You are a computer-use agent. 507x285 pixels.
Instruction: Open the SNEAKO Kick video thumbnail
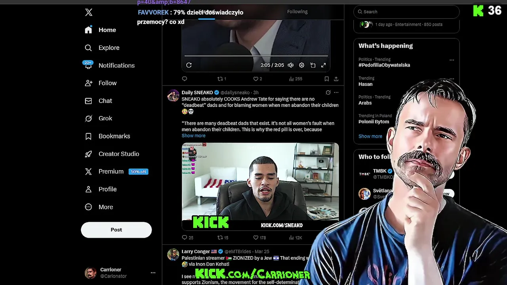[x=260, y=186]
